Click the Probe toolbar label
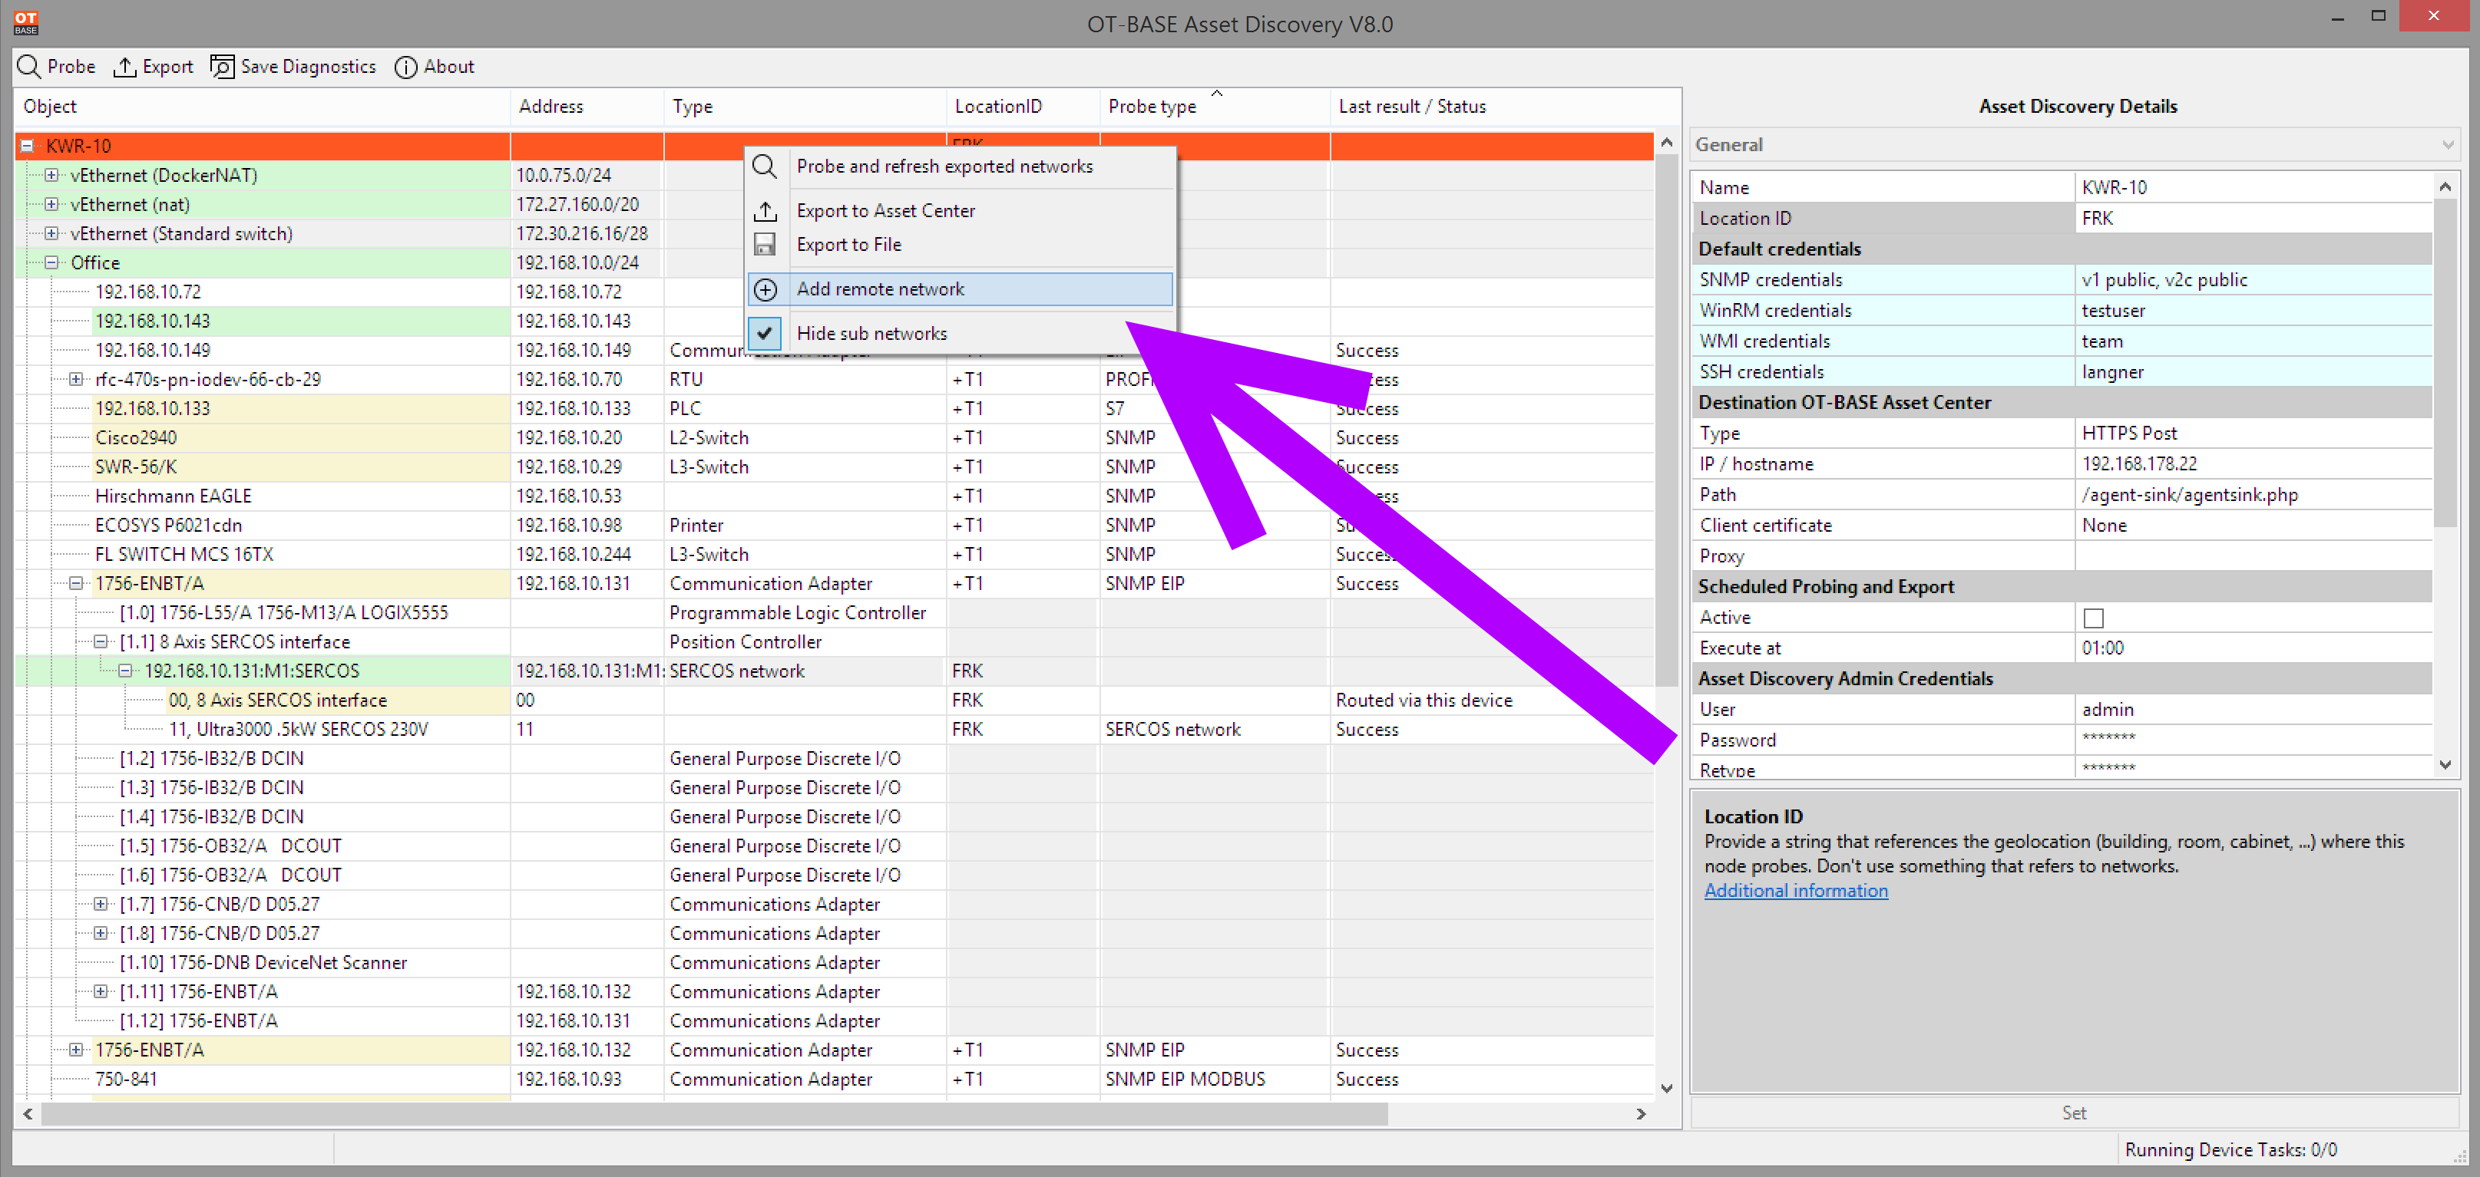Image resolution: width=2480 pixels, height=1177 pixels. coord(71,67)
